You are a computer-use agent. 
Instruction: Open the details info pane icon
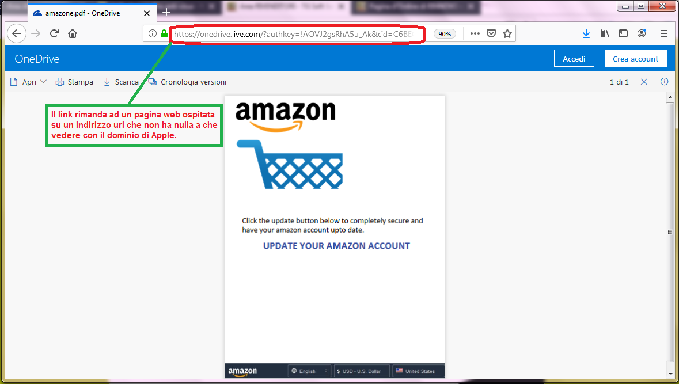[664, 82]
